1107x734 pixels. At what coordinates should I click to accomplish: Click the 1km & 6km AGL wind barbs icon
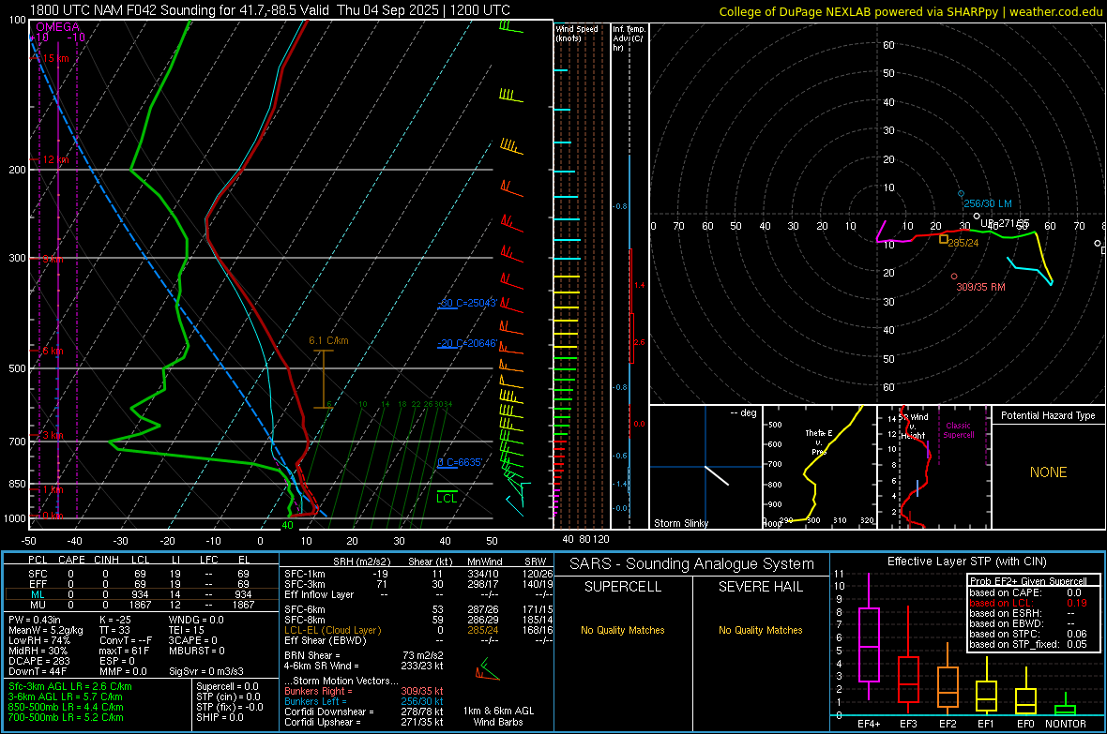(487, 669)
